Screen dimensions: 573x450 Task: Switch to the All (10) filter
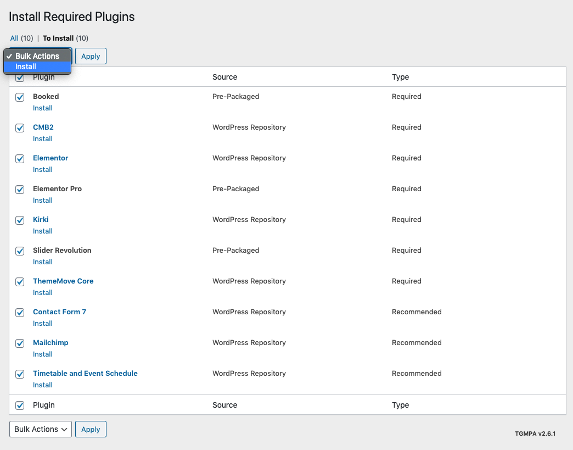[x=21, y=38]
